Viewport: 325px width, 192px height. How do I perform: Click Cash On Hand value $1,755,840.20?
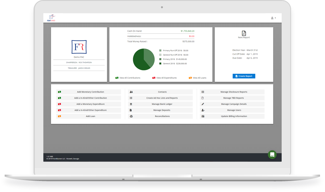pyautogui.click(x=188, y=31)
